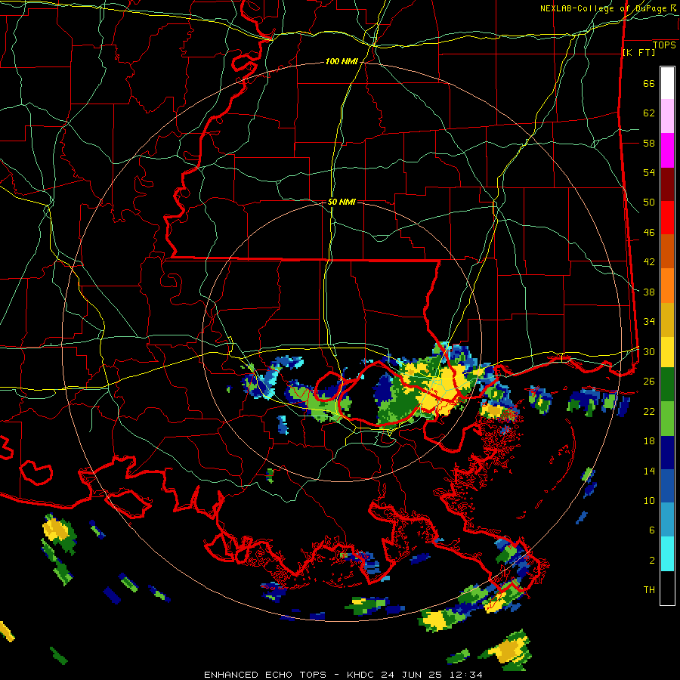Click the black TH threshold swatch
Viewport: 680px width, 680px height.
click(x=667, y=588)
